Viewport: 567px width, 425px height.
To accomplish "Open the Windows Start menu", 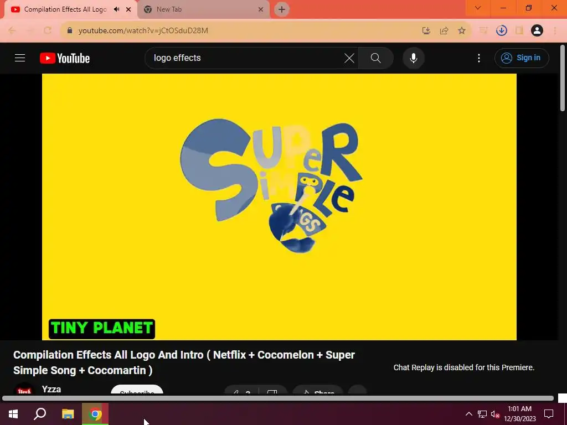I will (x=13, y=414).
